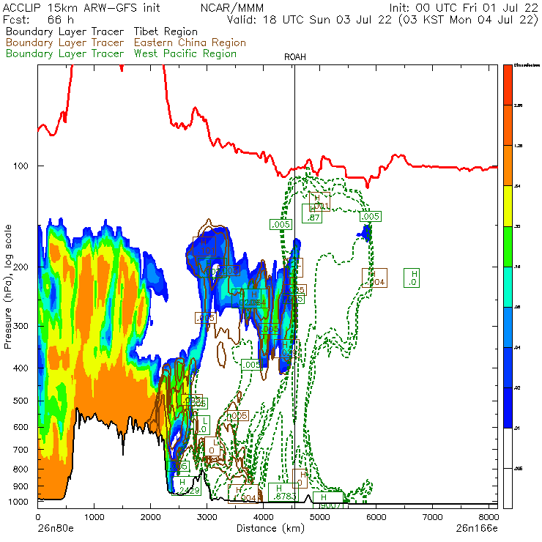
Task: Click the green color bar segment
Action: click(508, 246)
